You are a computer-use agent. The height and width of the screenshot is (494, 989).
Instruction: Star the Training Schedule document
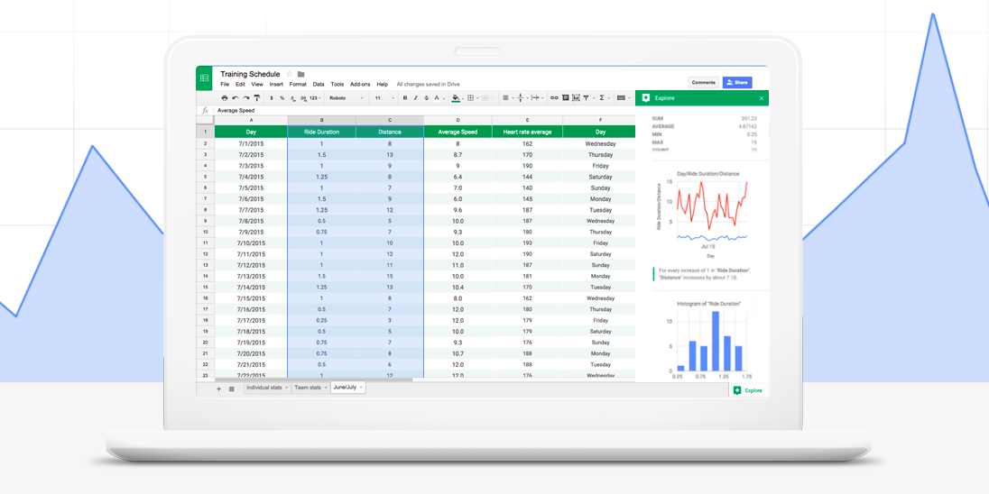tap(290, 75)
